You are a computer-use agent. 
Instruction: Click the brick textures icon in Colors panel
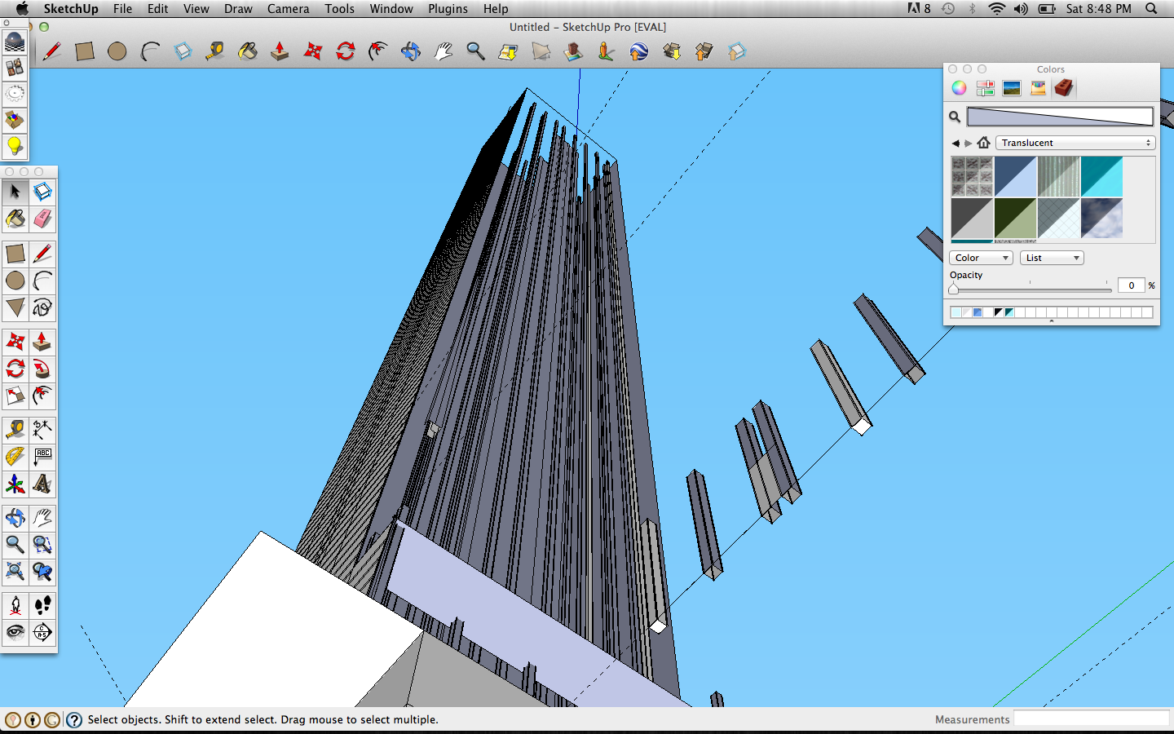(x=1064, y=87)
